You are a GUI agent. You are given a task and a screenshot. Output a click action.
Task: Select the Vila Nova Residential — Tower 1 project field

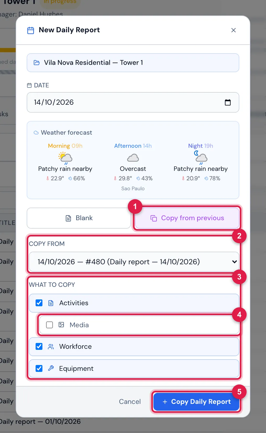click(x=133, y=63)
